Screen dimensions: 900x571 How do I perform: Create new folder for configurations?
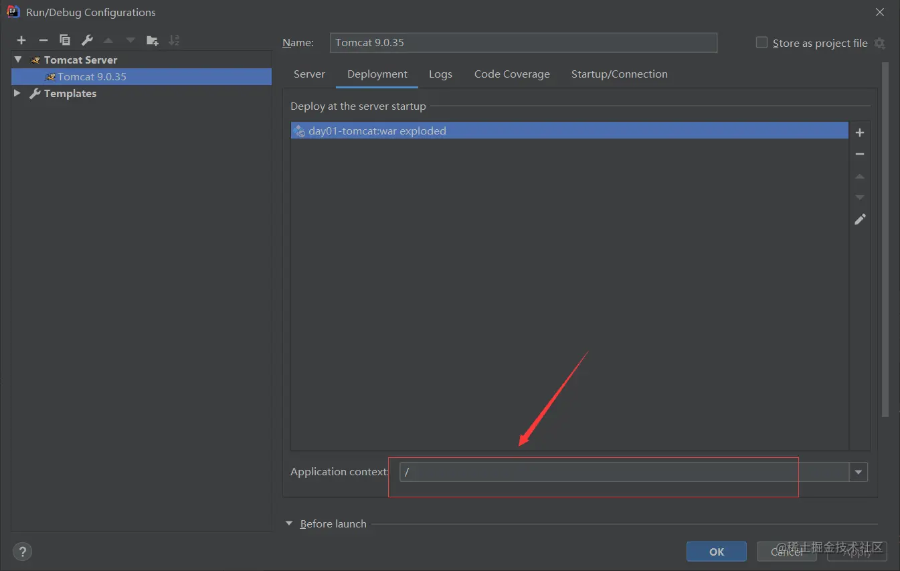coord(153,40)
